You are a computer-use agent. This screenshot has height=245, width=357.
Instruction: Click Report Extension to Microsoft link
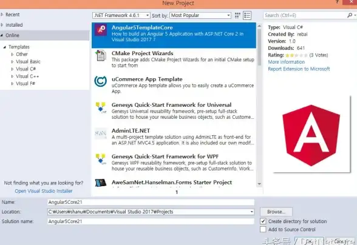click(299, 69)
